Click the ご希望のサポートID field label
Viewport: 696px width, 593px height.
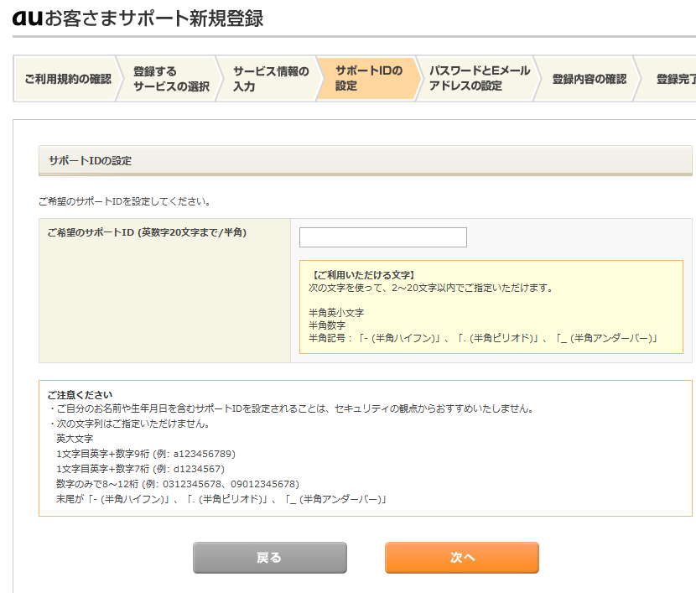[147, 231]
